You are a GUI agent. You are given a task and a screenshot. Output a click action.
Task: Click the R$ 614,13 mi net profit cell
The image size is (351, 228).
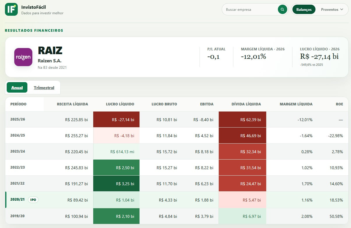point(116,151)
